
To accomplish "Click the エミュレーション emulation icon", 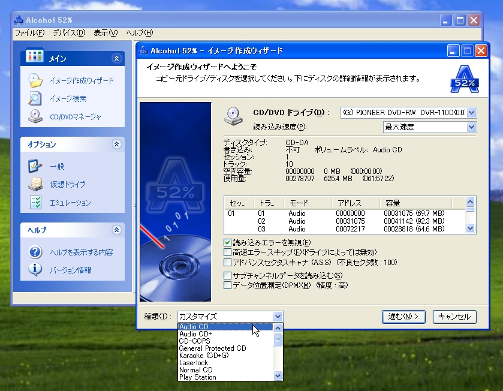I will 35,202.
